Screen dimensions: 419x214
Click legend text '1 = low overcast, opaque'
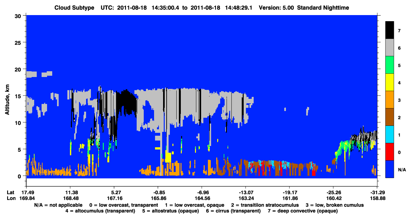[195, 205]
